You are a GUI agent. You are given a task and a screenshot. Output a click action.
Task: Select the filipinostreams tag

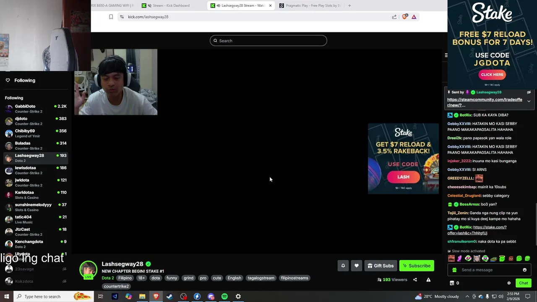(x=295, y=278)
